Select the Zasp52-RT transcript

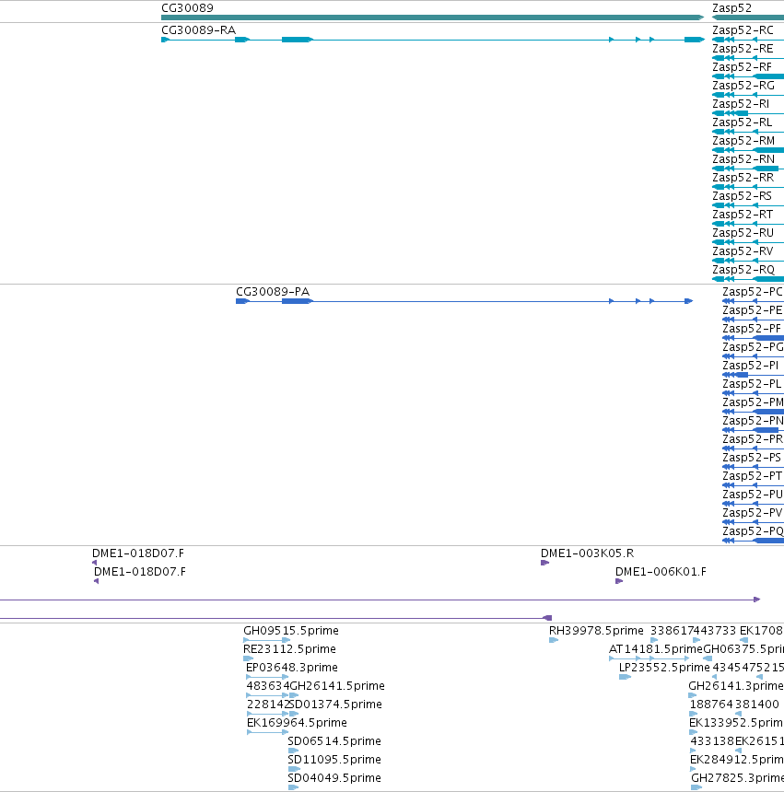(x=743, y=215)
